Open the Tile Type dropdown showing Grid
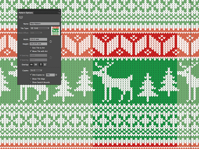 click(x=40, y=28)
